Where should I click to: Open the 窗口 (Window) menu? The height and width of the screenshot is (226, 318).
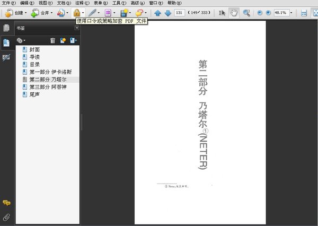[156, 3]
